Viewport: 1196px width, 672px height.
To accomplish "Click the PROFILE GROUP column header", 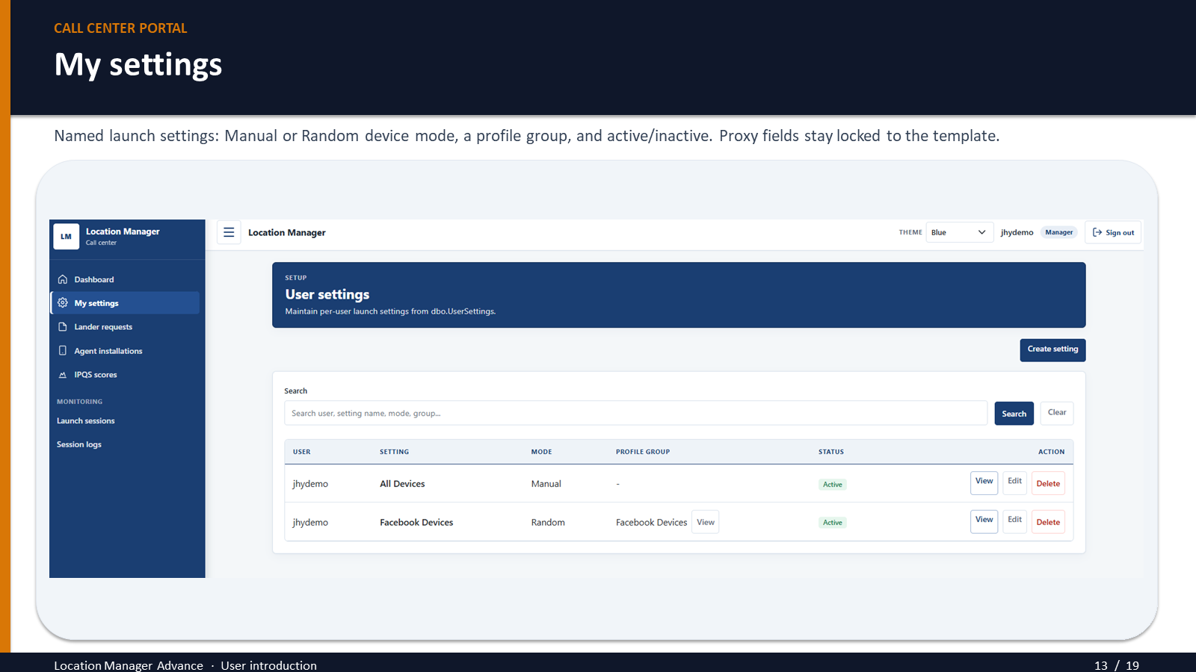I will point(643,452).
